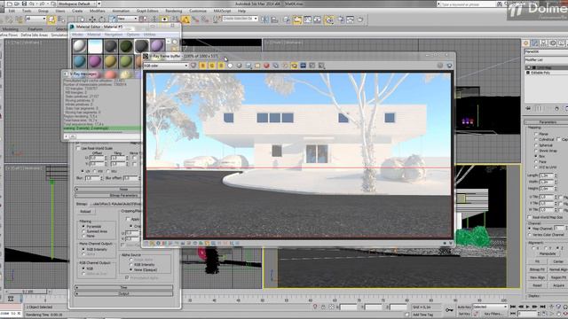Expand the Noise rollout in Material Editor

coord(123,189)
